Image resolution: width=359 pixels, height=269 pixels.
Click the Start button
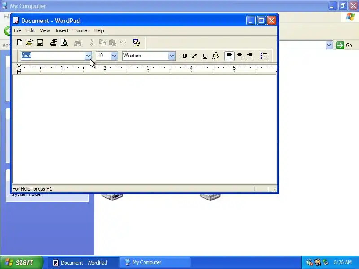[x=22, y=262]
